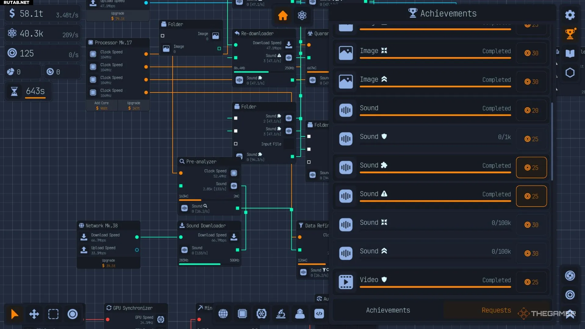Viewport: 585px width, 329px height.
Task: Choose the dashed box selection tool
Action: click(x=53, y=314)
